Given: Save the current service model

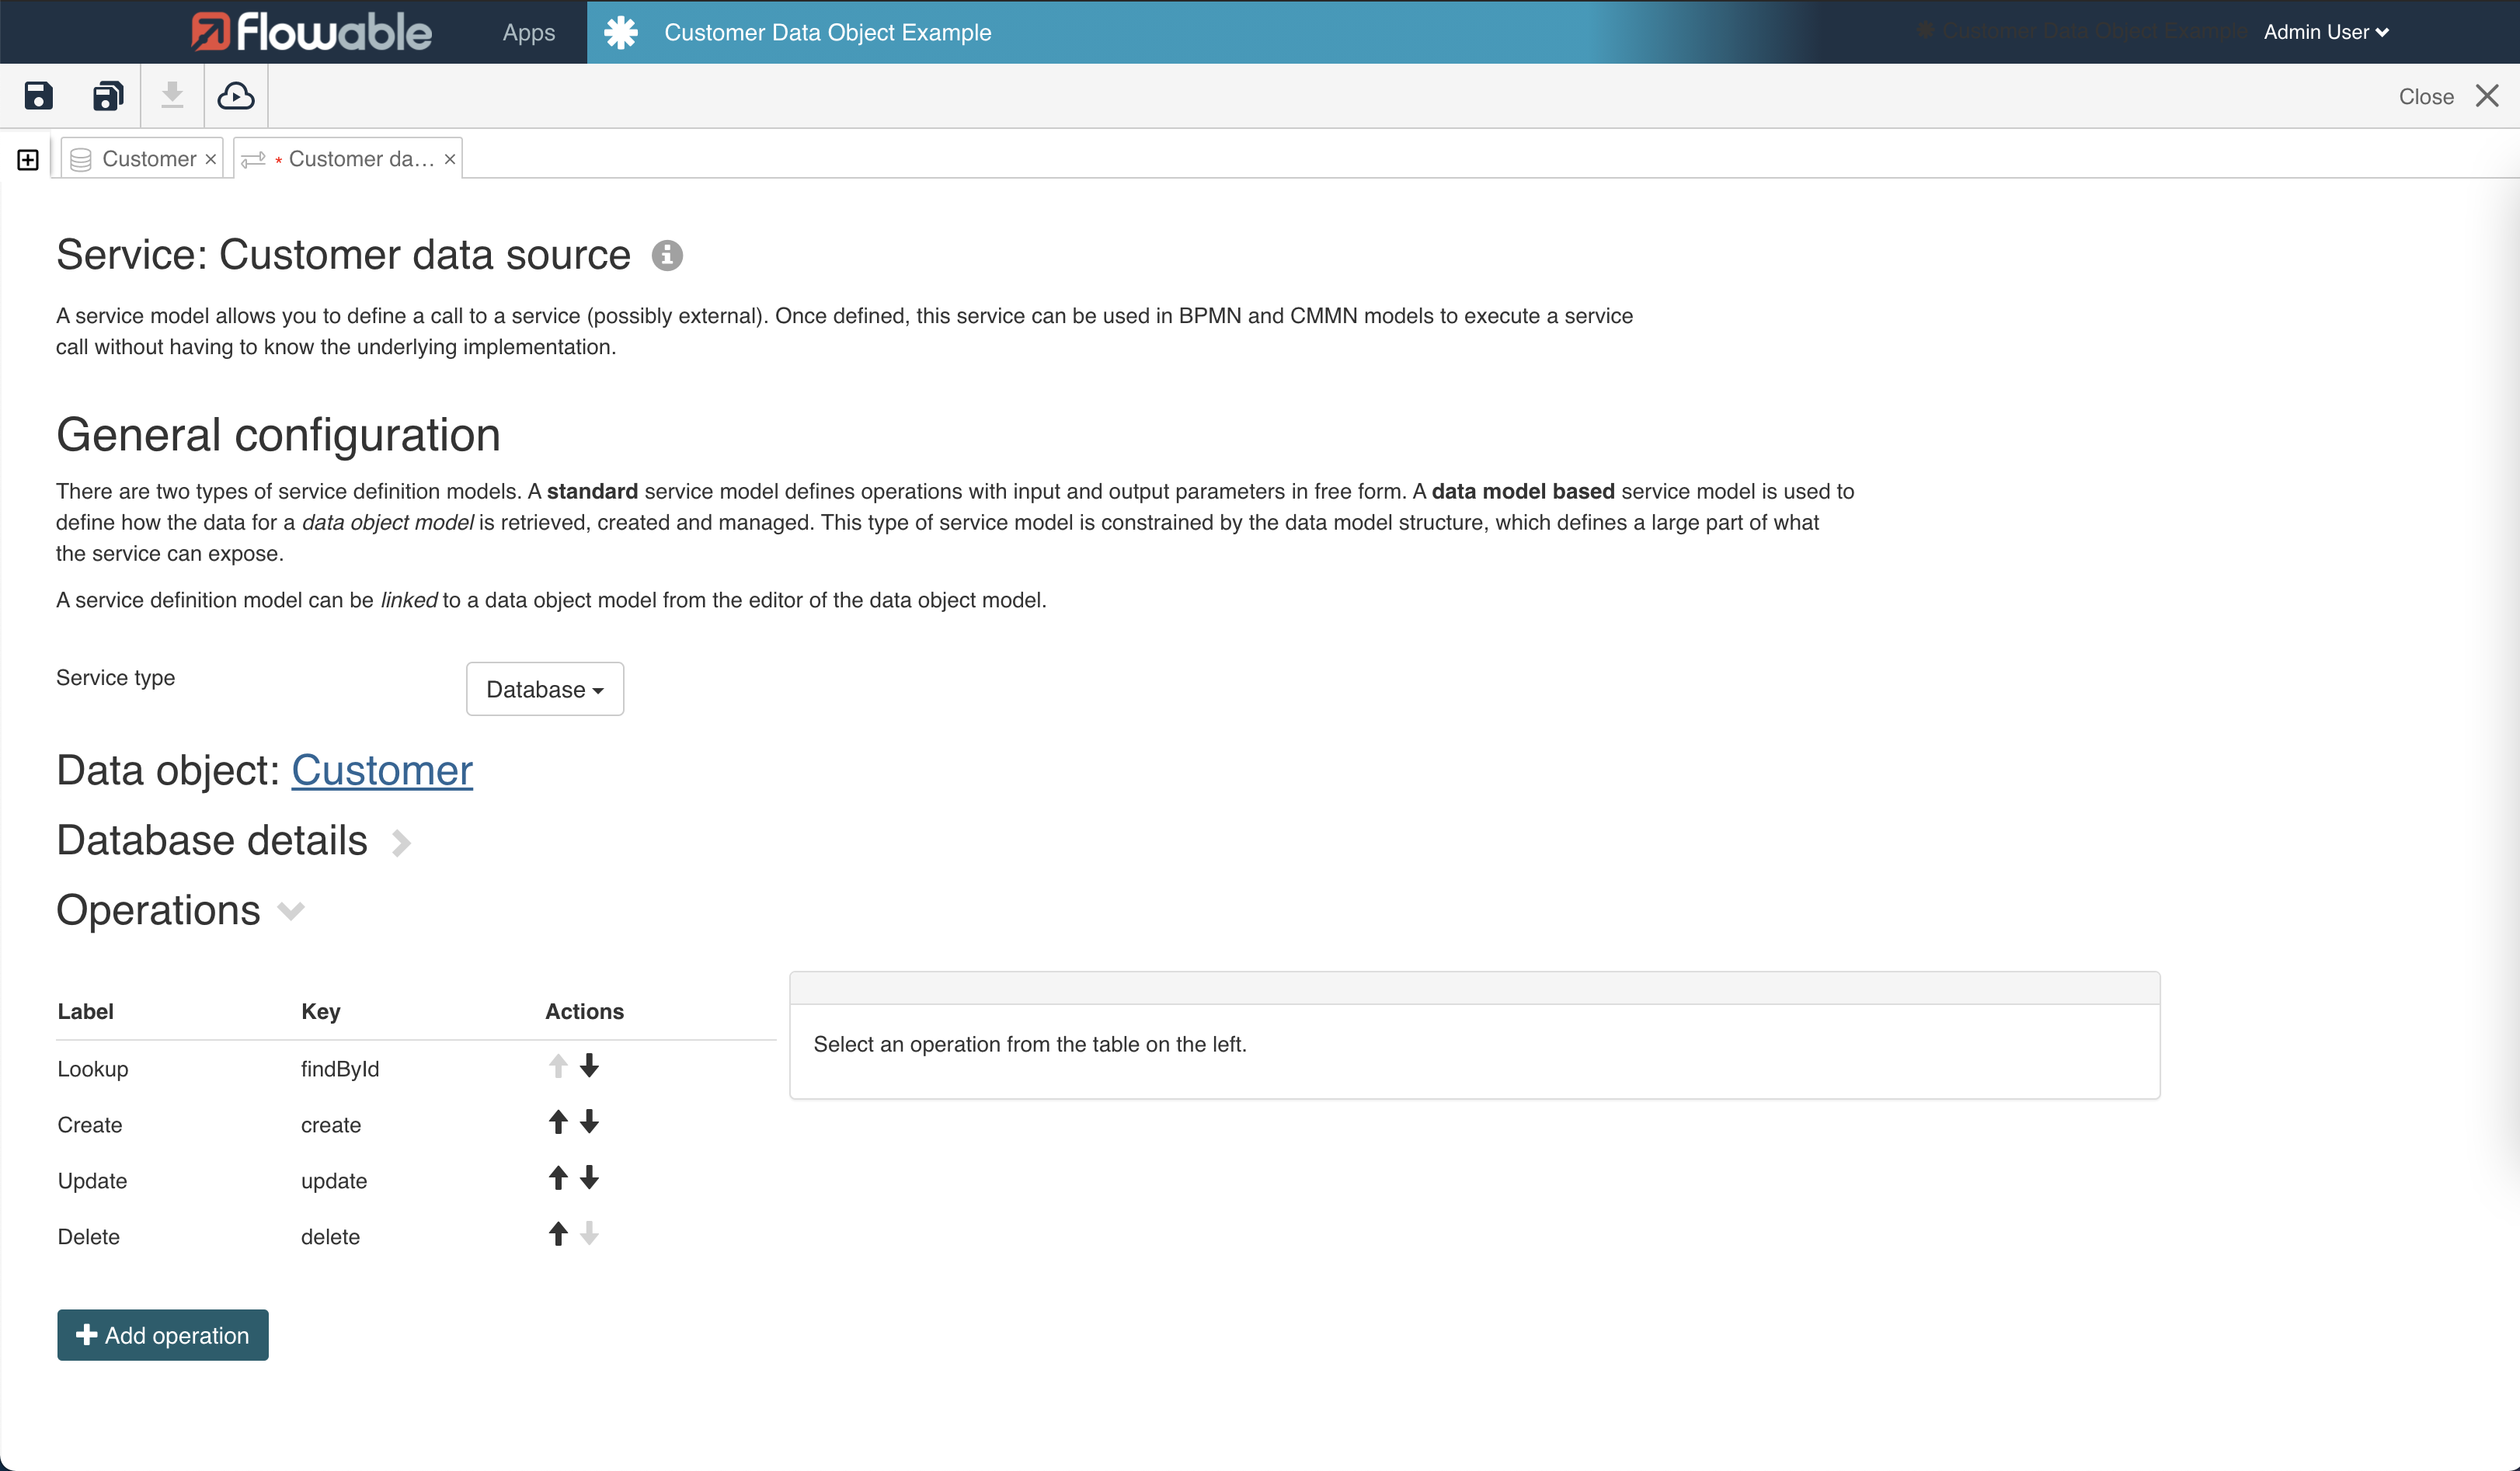Looking at the screenshot, I should 37,95.
